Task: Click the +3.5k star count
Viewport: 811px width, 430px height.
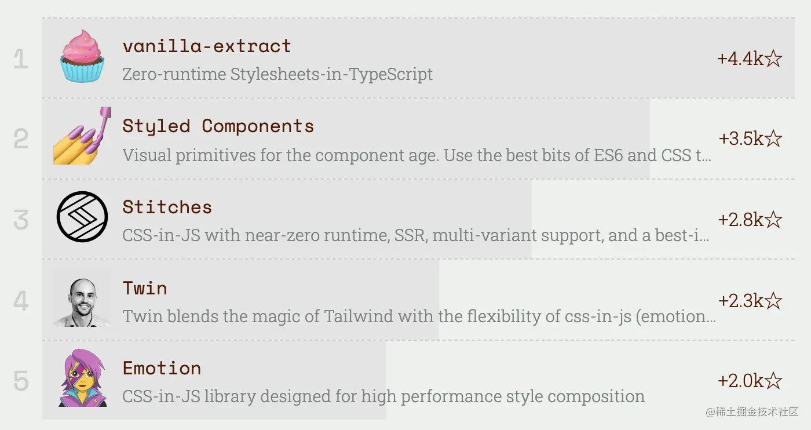Action: [750, 139]
